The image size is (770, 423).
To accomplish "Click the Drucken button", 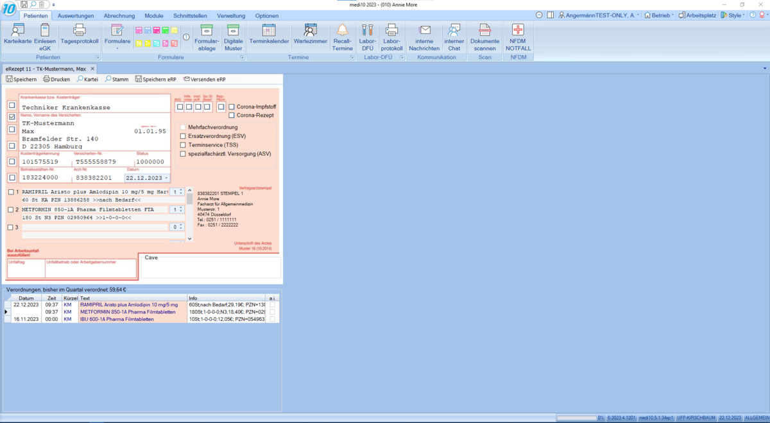I will 56,80.
